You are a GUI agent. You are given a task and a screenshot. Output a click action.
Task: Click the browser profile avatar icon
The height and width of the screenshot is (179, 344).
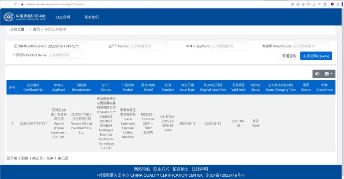click(x=325, y=4)
